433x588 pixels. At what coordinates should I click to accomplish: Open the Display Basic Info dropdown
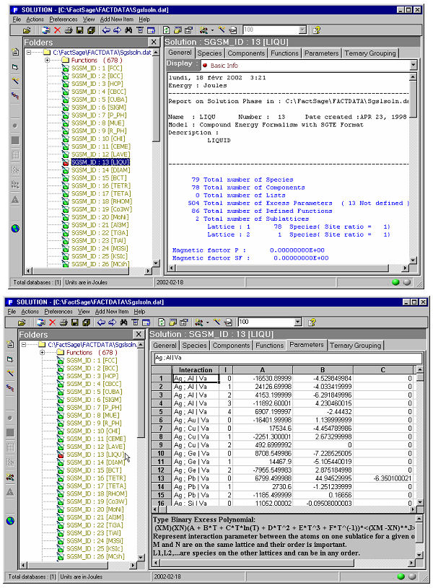coord(412,65)
